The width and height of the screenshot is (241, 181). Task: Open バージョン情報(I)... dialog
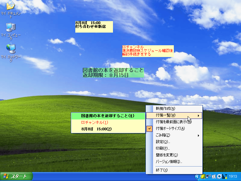point(174,162)
